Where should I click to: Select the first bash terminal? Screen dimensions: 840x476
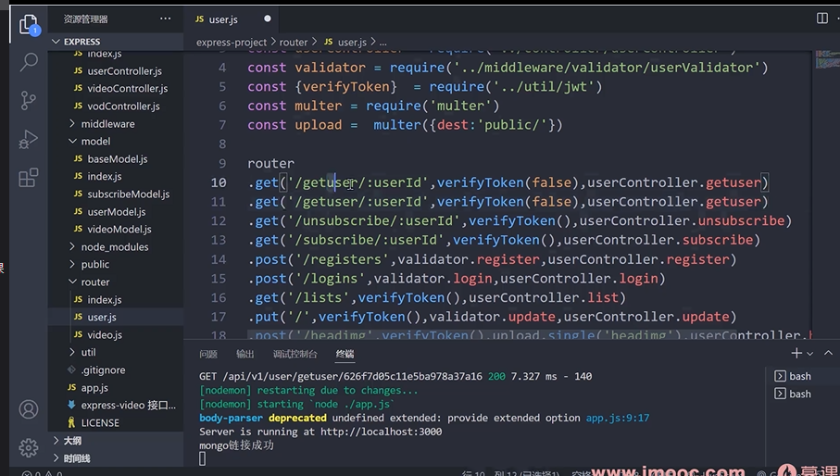click(800, 376)
